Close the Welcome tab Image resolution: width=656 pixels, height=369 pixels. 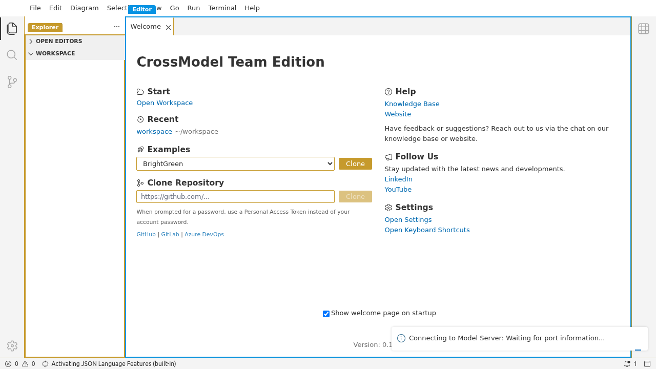pos(168,27)
